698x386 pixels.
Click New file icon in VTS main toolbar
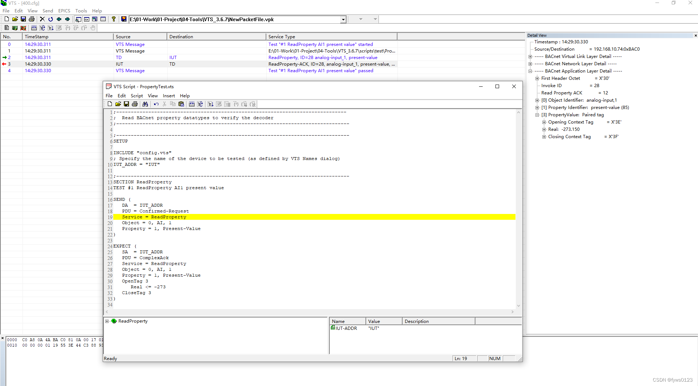click(x=7, y=19)
